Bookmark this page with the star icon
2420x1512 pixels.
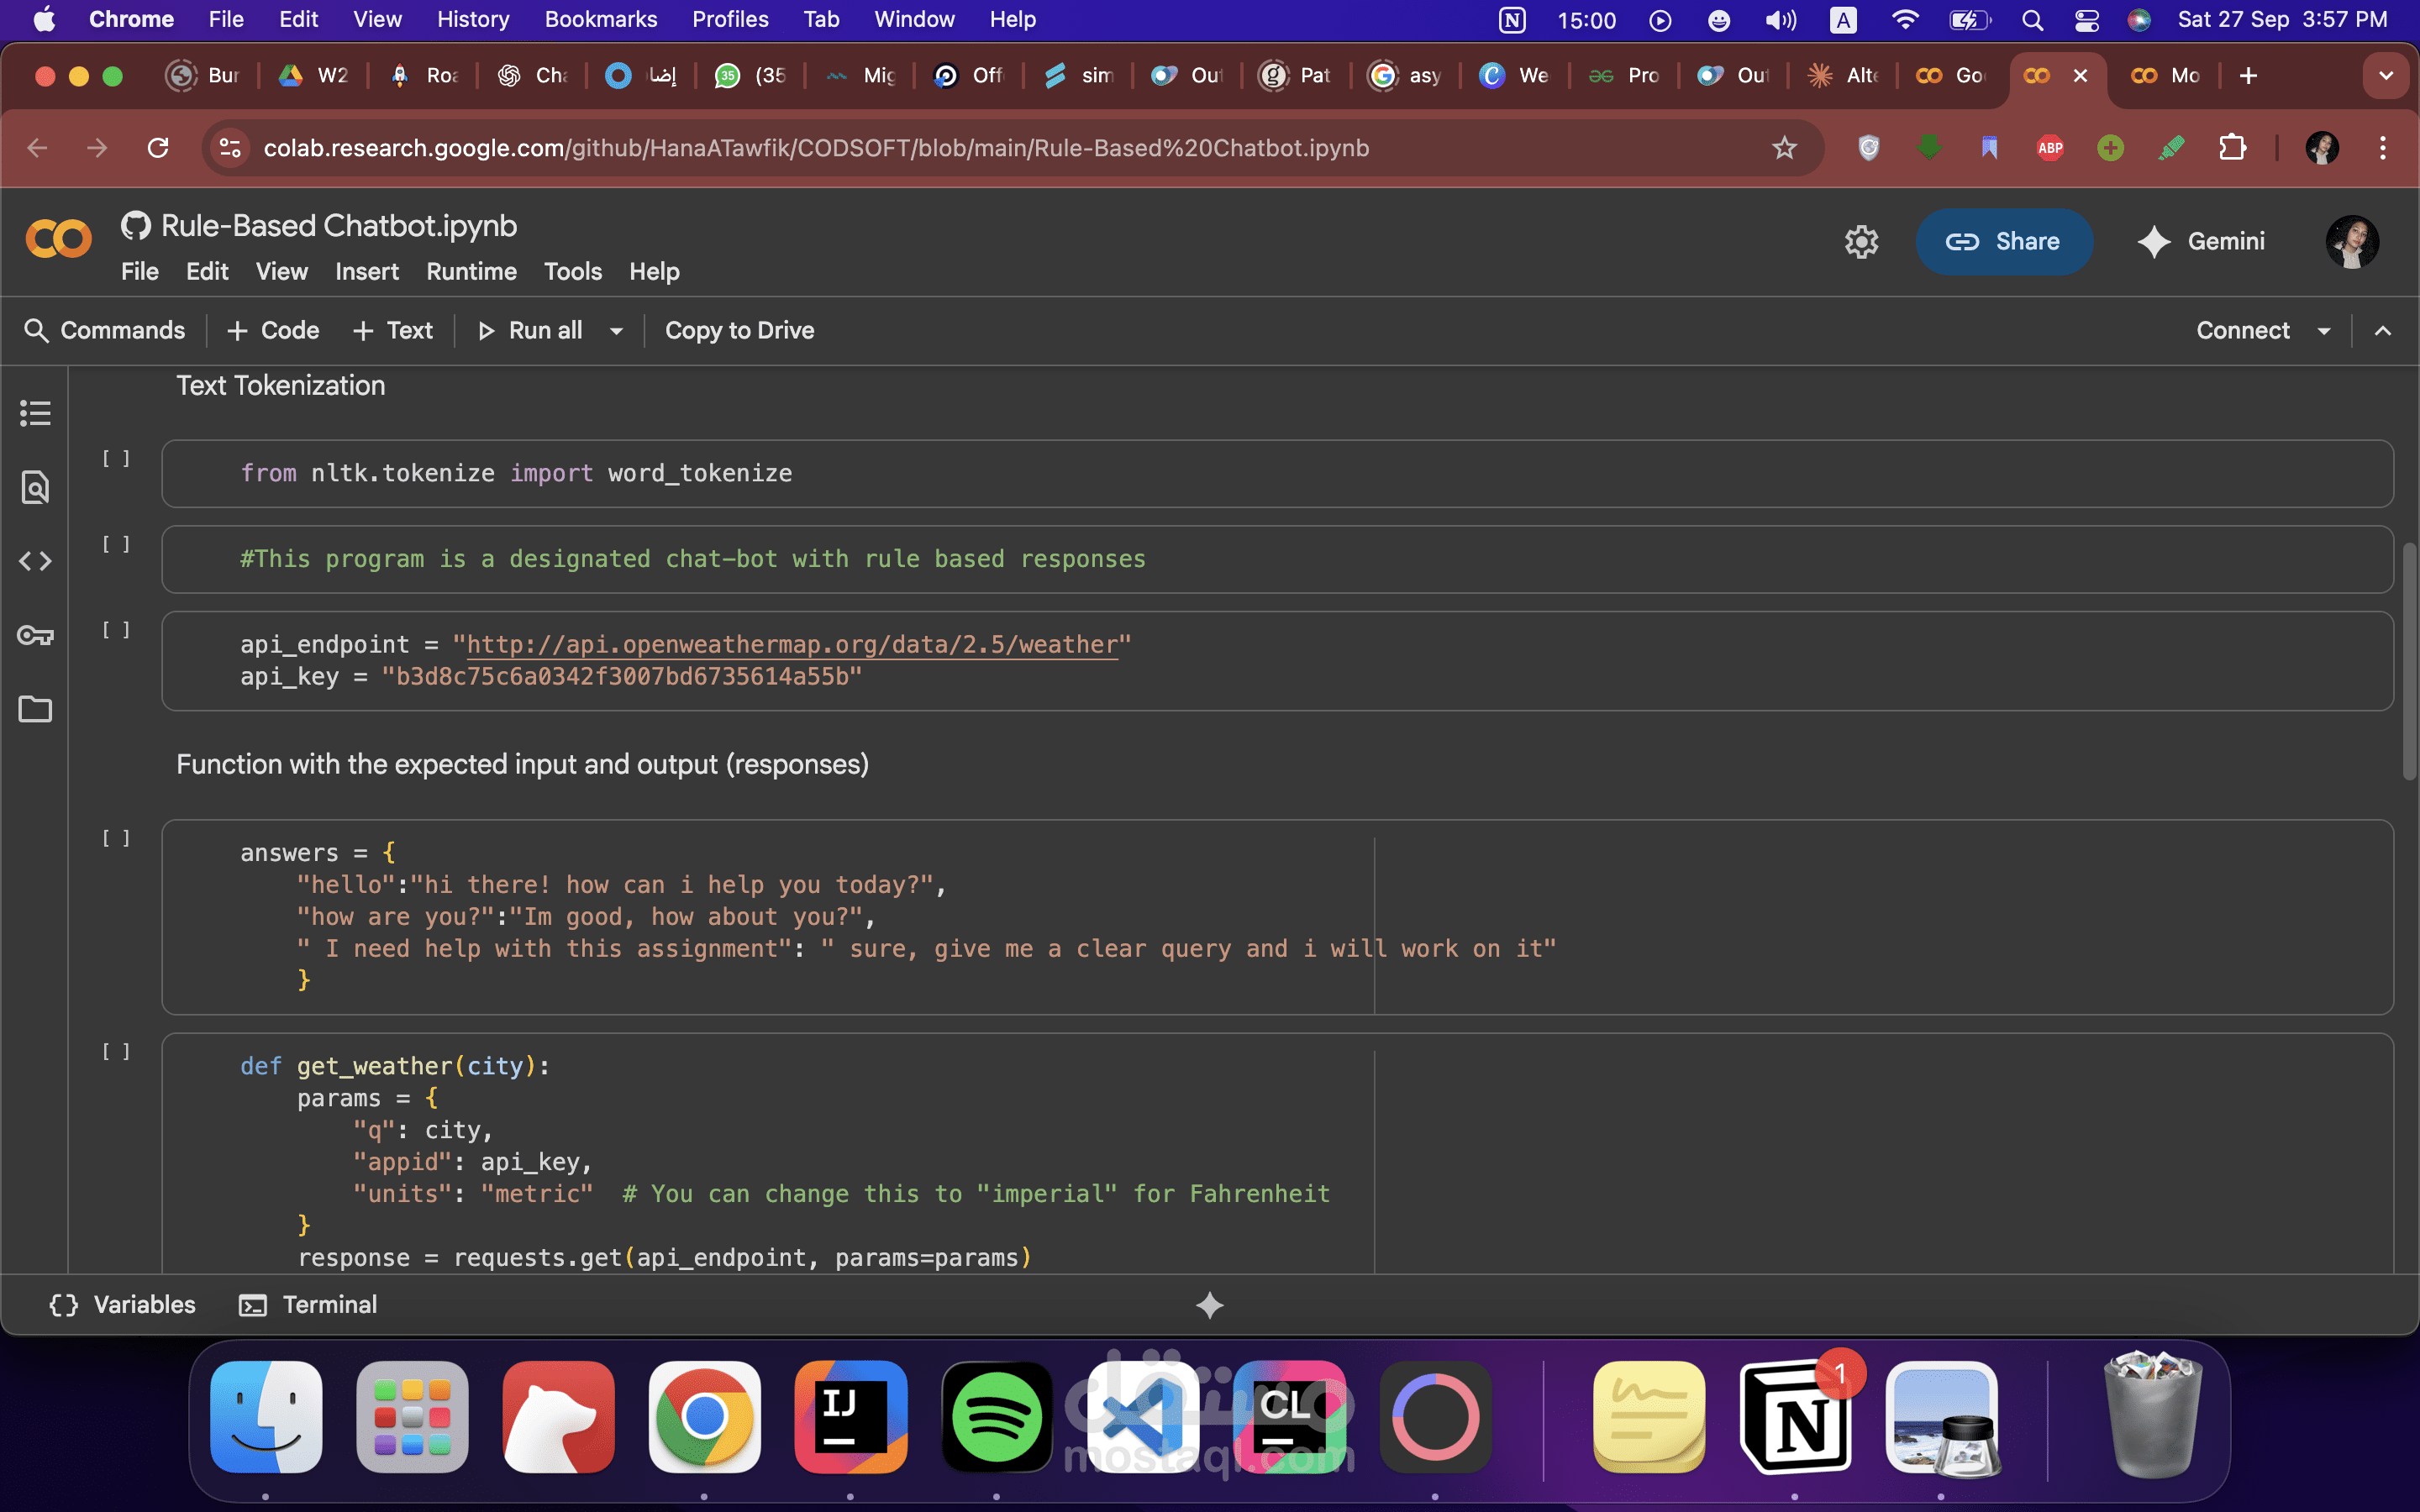click(1784, 148)
